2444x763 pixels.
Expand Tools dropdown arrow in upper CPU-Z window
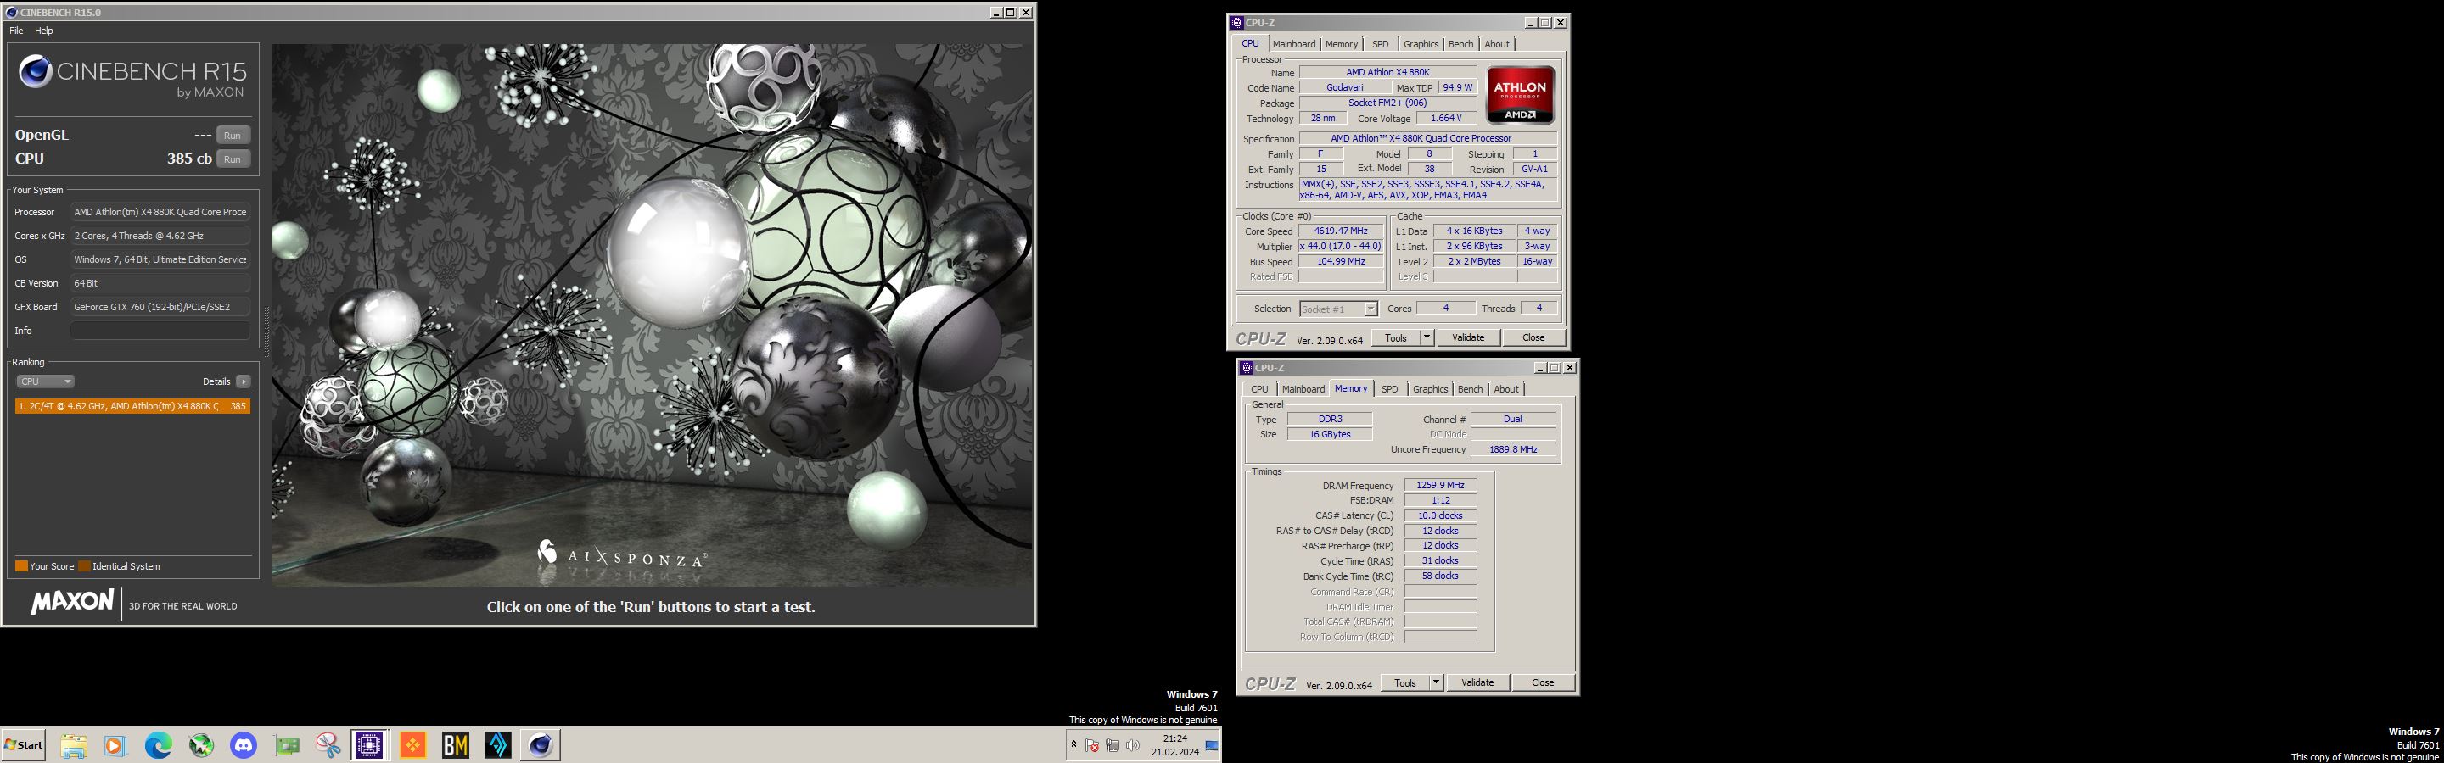pyautogui.click(x=1426, y=338)
